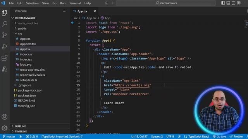Viewport: 248px width, 139px height.
Task: Open the Azure view icon in activity bar
Action: pyautogui.click(x=4, y=69)
